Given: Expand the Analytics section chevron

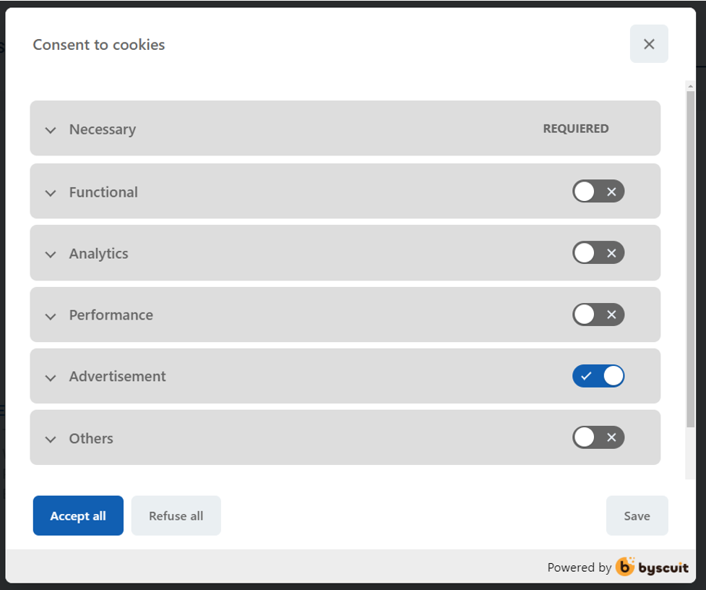Looking at the screenshot, I should (51, 255).
